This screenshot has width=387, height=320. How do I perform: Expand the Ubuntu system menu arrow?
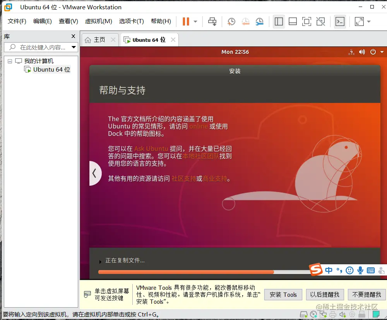point(382,52)
